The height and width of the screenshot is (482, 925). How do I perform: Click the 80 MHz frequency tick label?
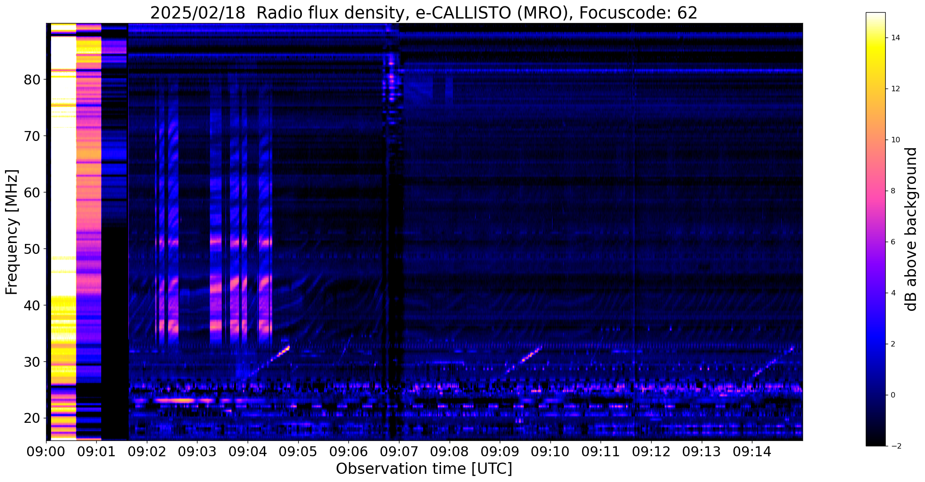point(33,80)
